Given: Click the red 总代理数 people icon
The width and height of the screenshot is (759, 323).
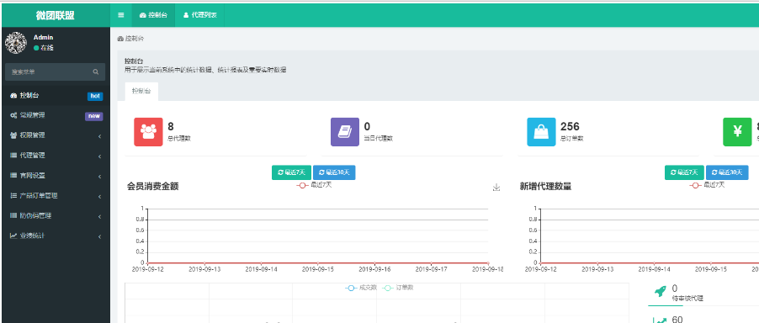Looking at the screenshot, I should [x=149, y=131].
